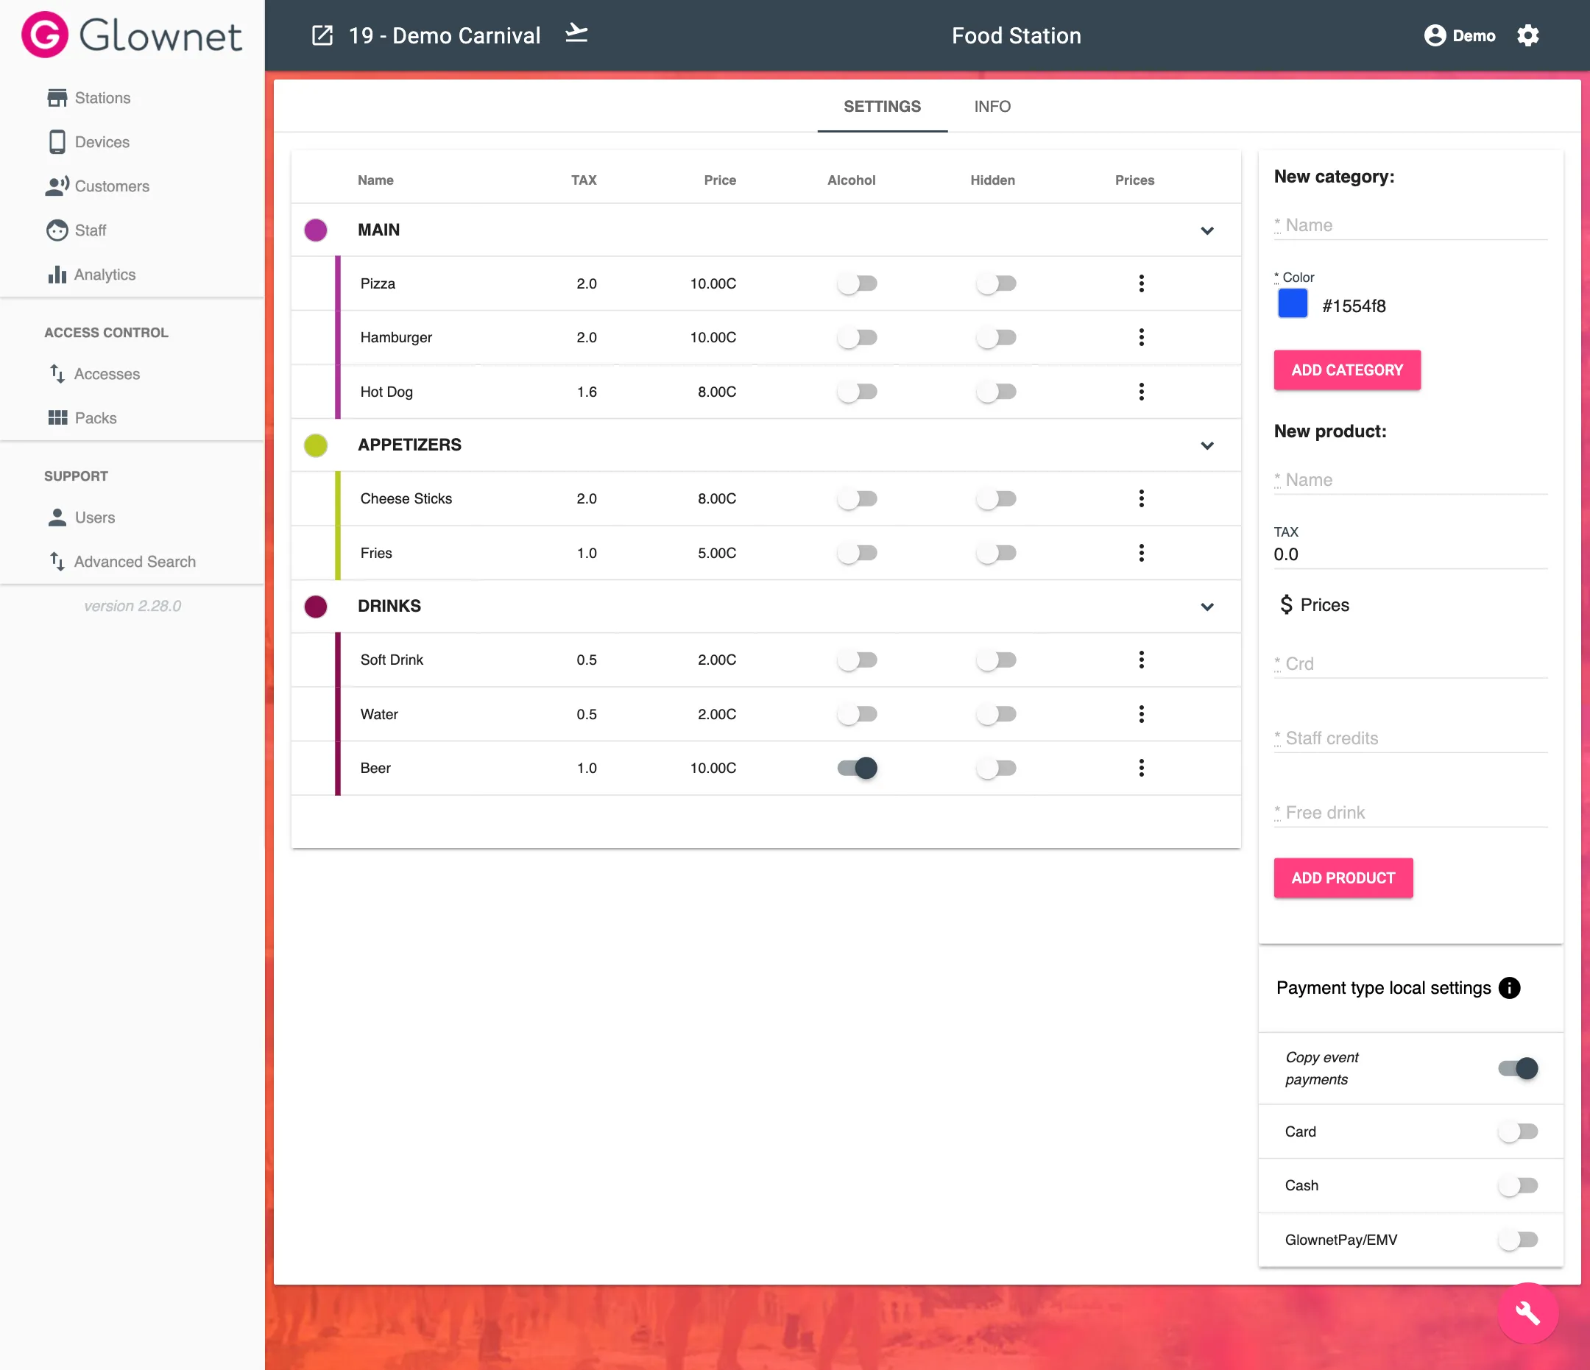The image size is (1590, 1370).
Task: Toggle Hidden switch for Hamburger
Action: 996,337
